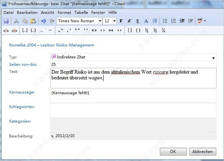Cut selection with scissors icon

click(16, 21)
